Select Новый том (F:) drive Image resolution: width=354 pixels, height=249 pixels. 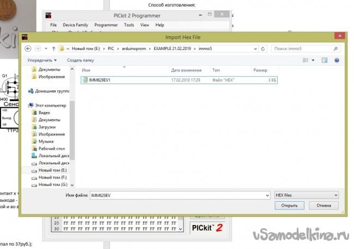click(x=49, y=177)
